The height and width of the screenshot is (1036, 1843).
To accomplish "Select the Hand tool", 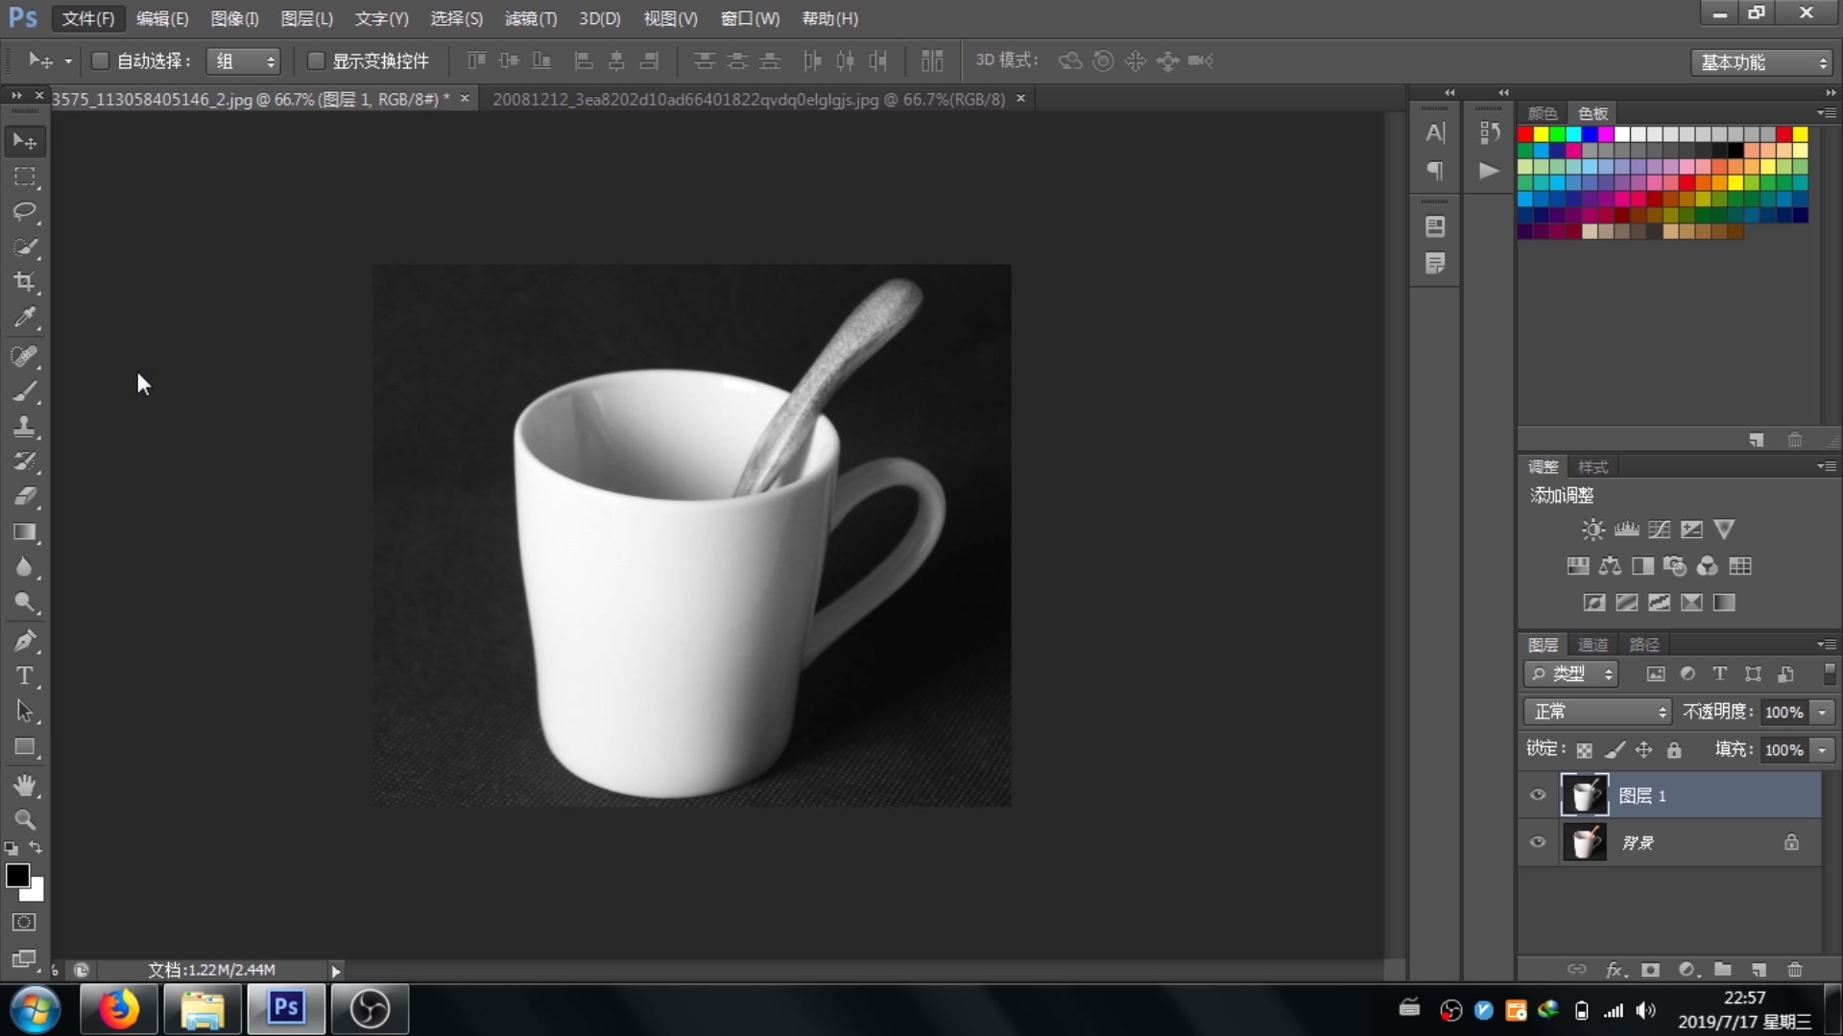I will (25, 786).
